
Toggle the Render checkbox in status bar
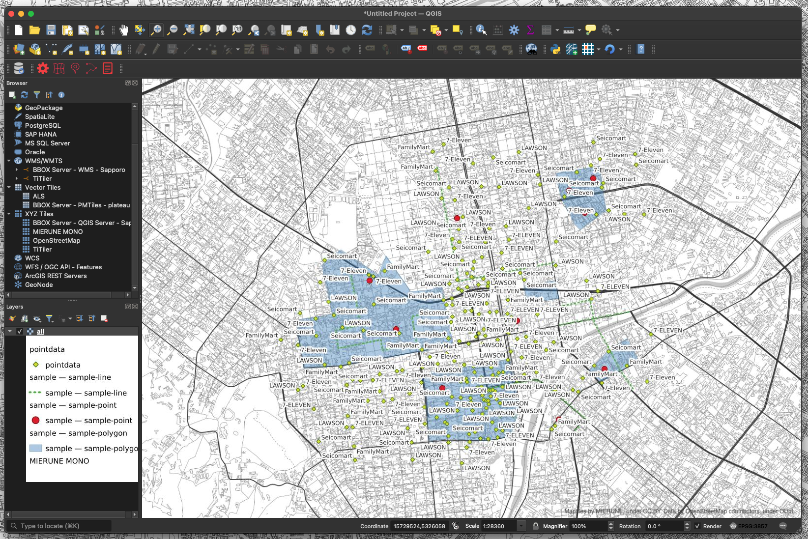(697, 526)
